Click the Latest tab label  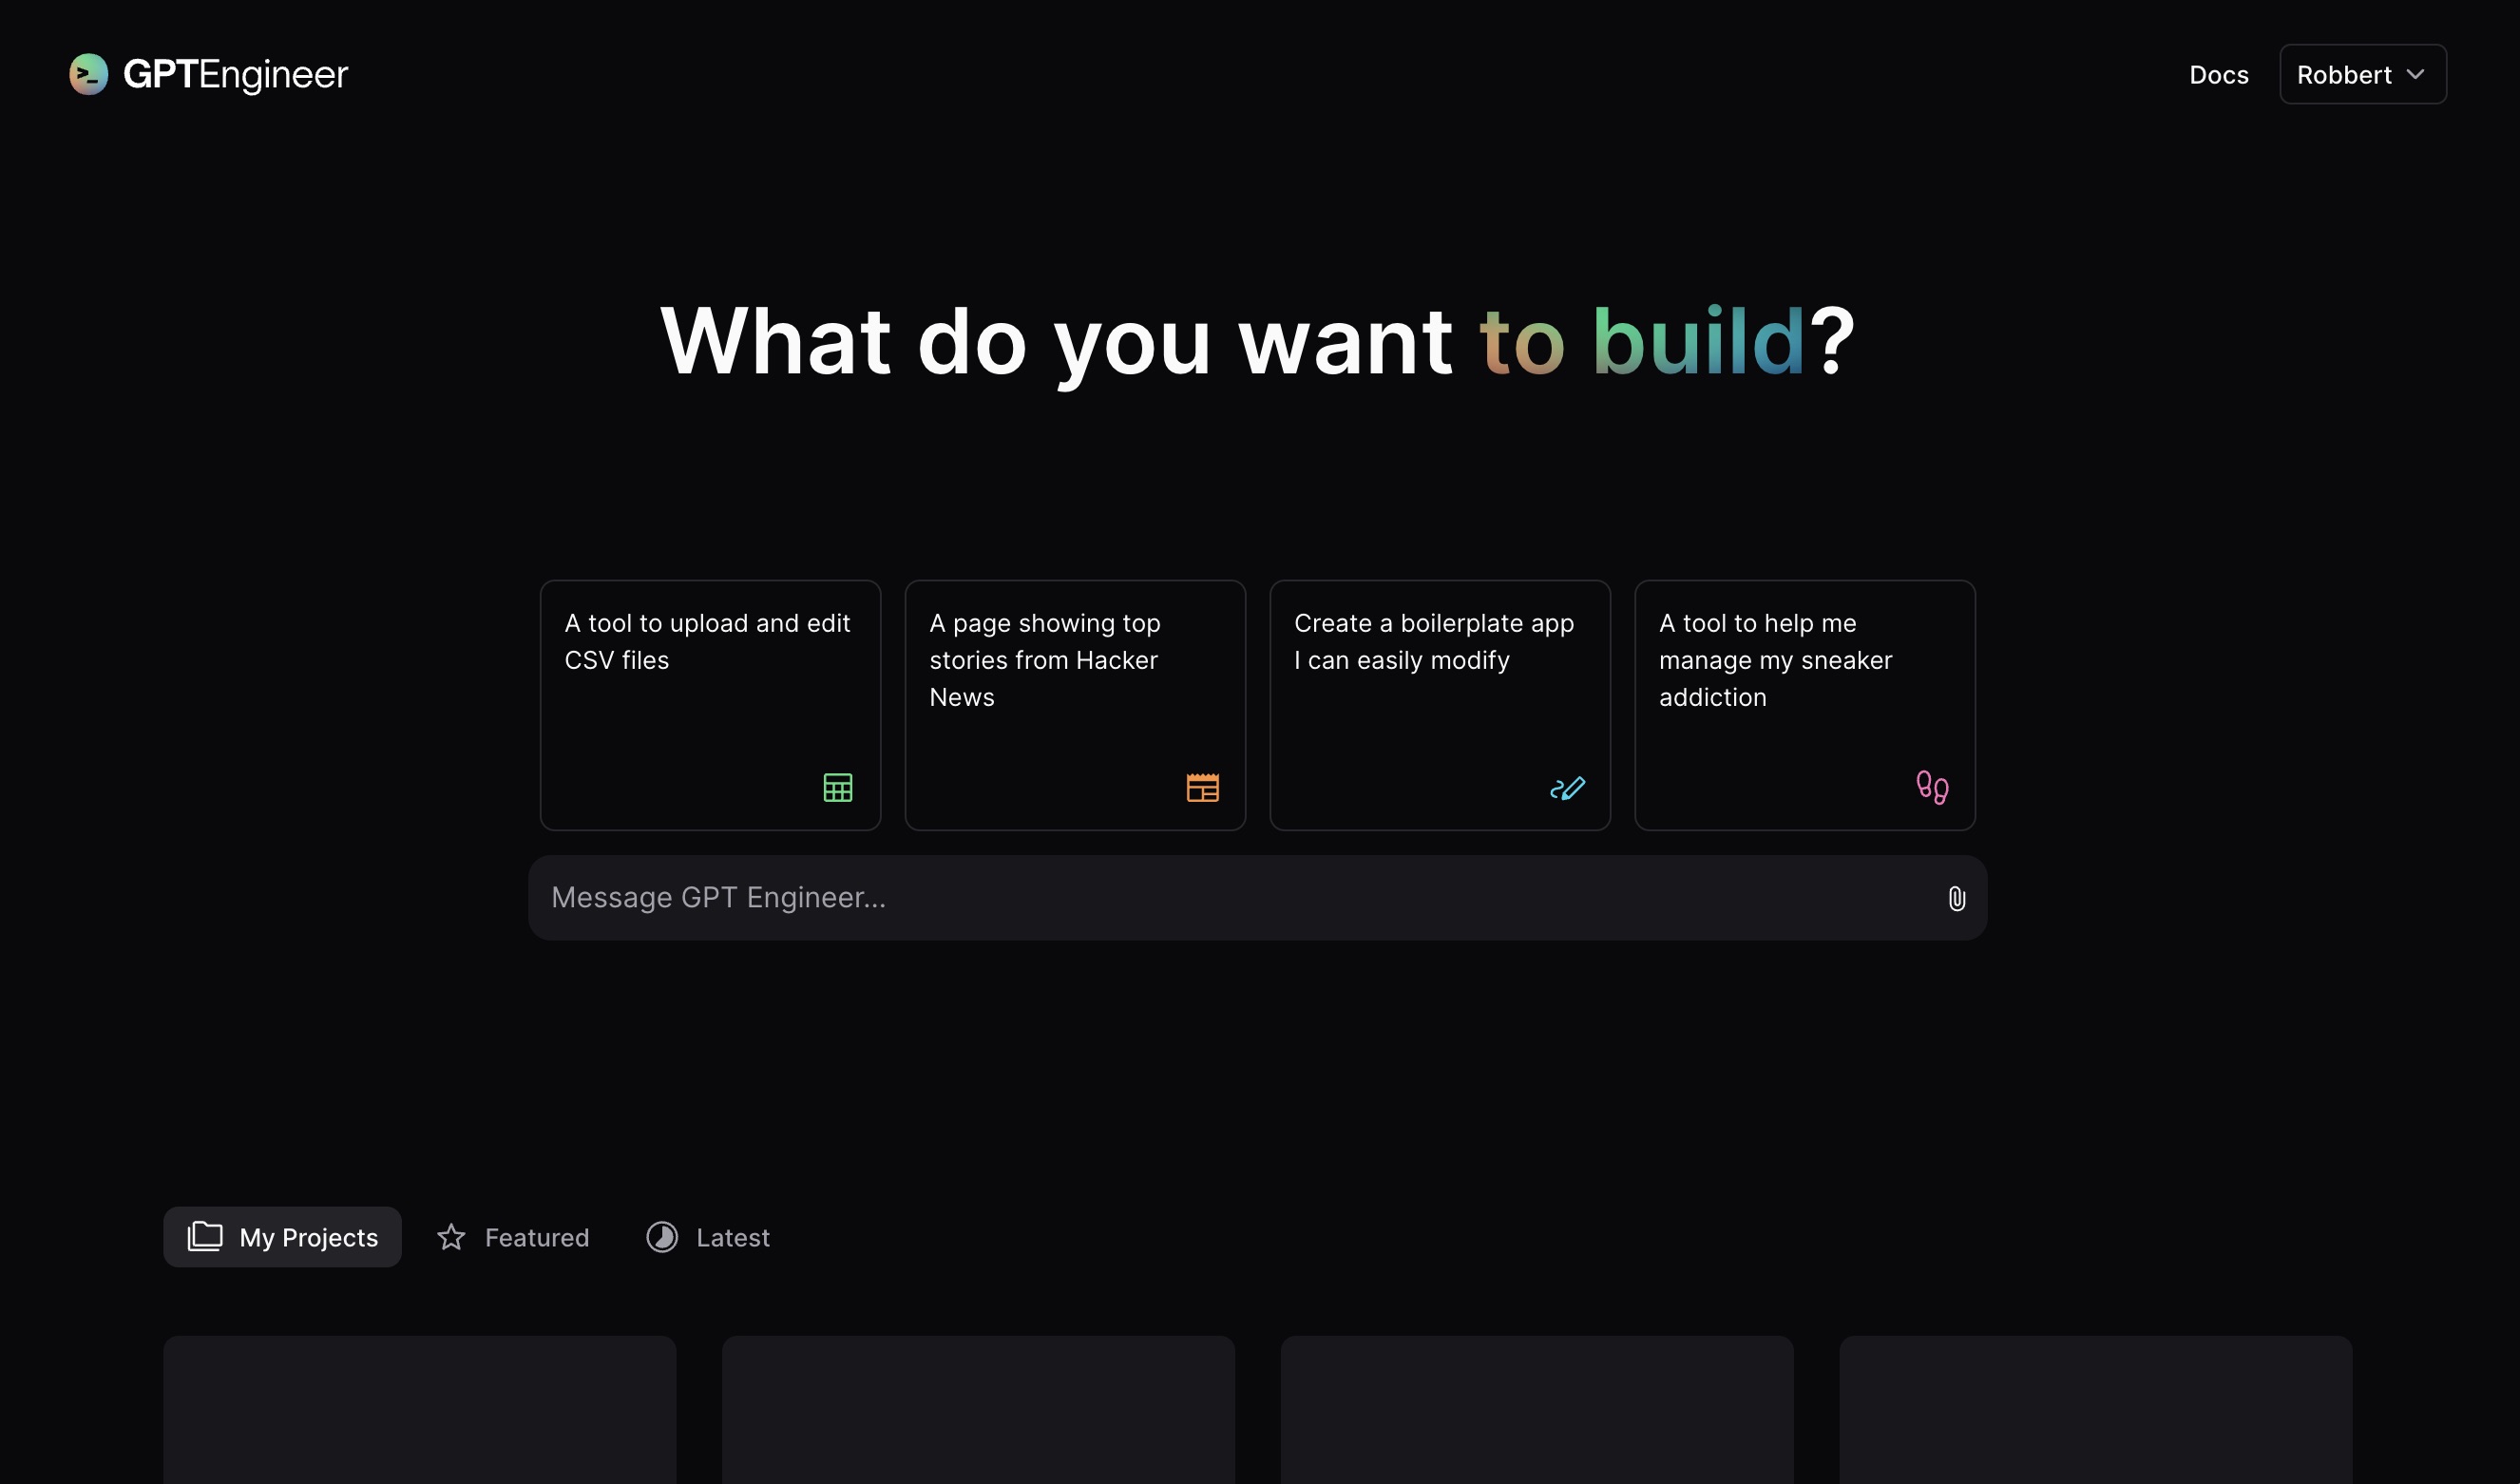(x=733, y=1237)
